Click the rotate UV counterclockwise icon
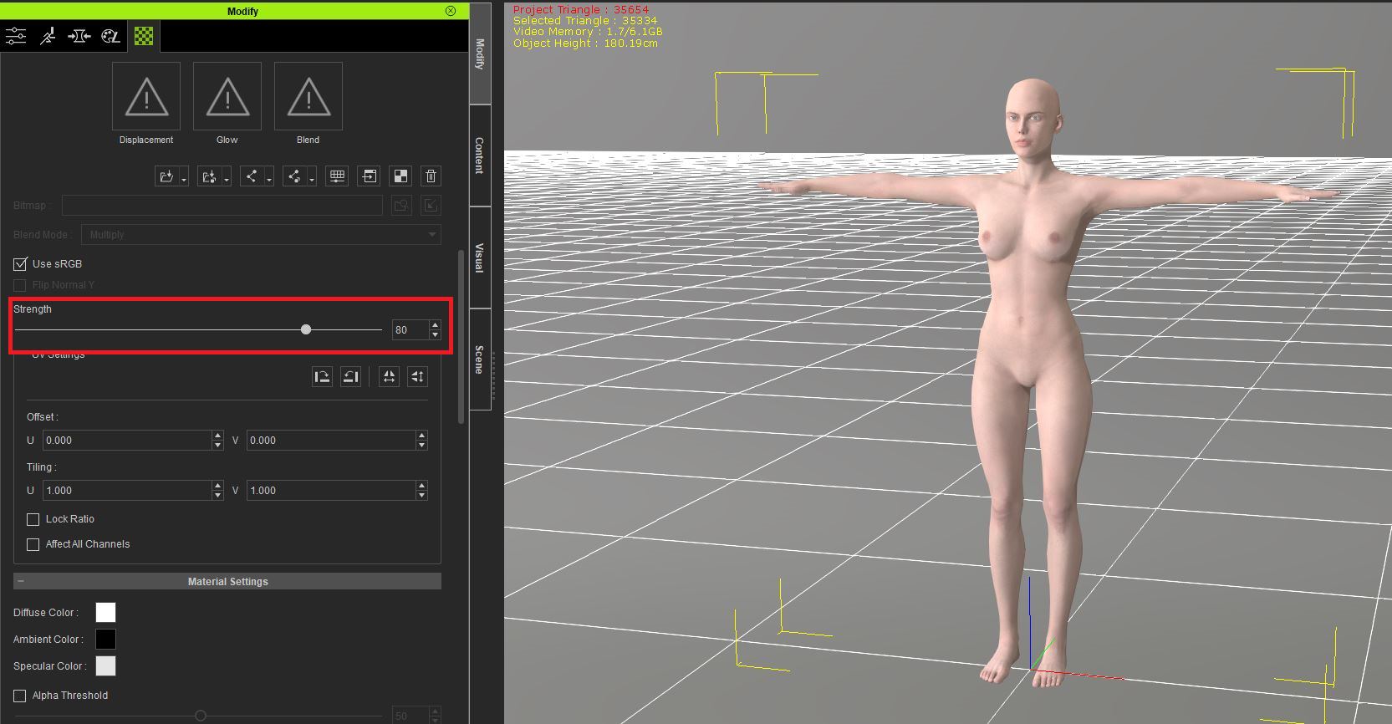1392x724 pixels. 351,376
